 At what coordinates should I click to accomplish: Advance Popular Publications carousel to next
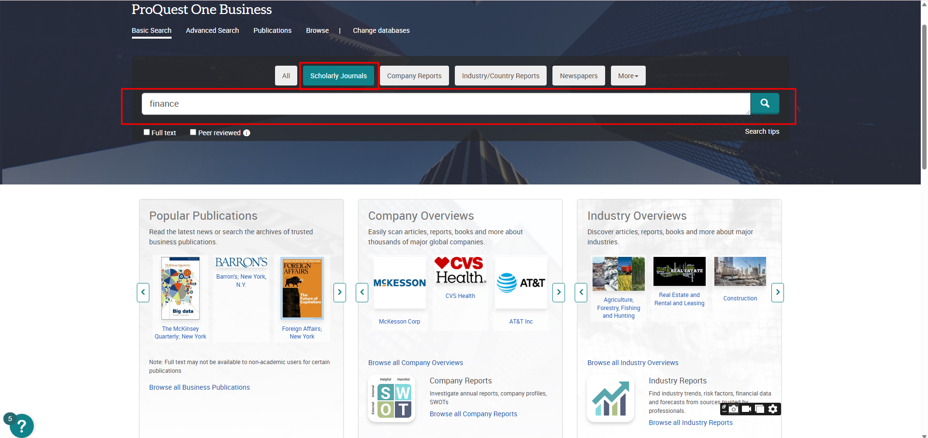pyautogui.click(x=340, y=292)
